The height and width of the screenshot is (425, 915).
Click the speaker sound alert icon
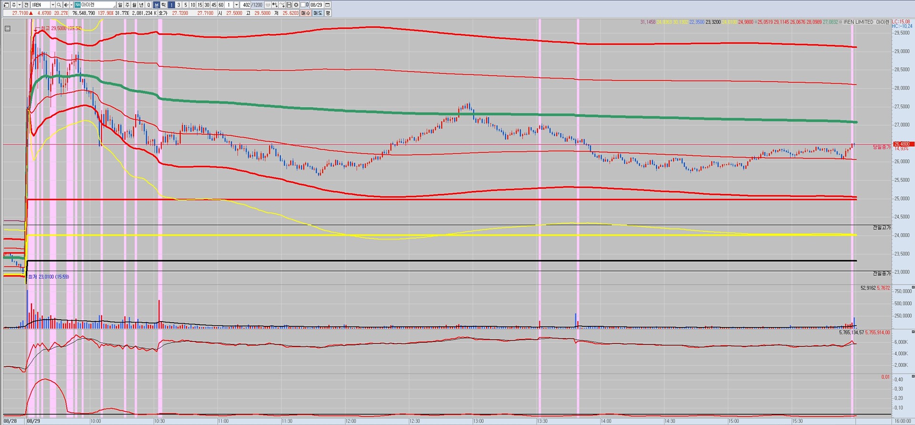66,5
